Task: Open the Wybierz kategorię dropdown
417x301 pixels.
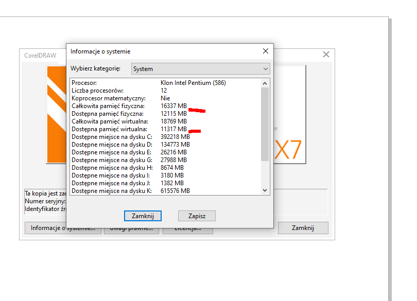Action: tap(201, 68)
